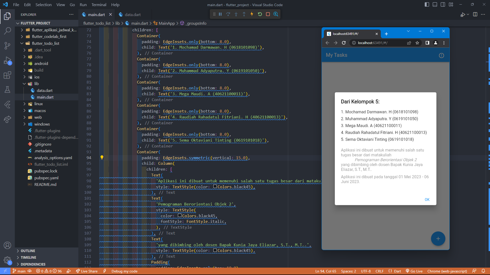Toggle the bottom panel visibility
Image resolution: width=490 pixels, height=275 pixels.
(434, 4)
